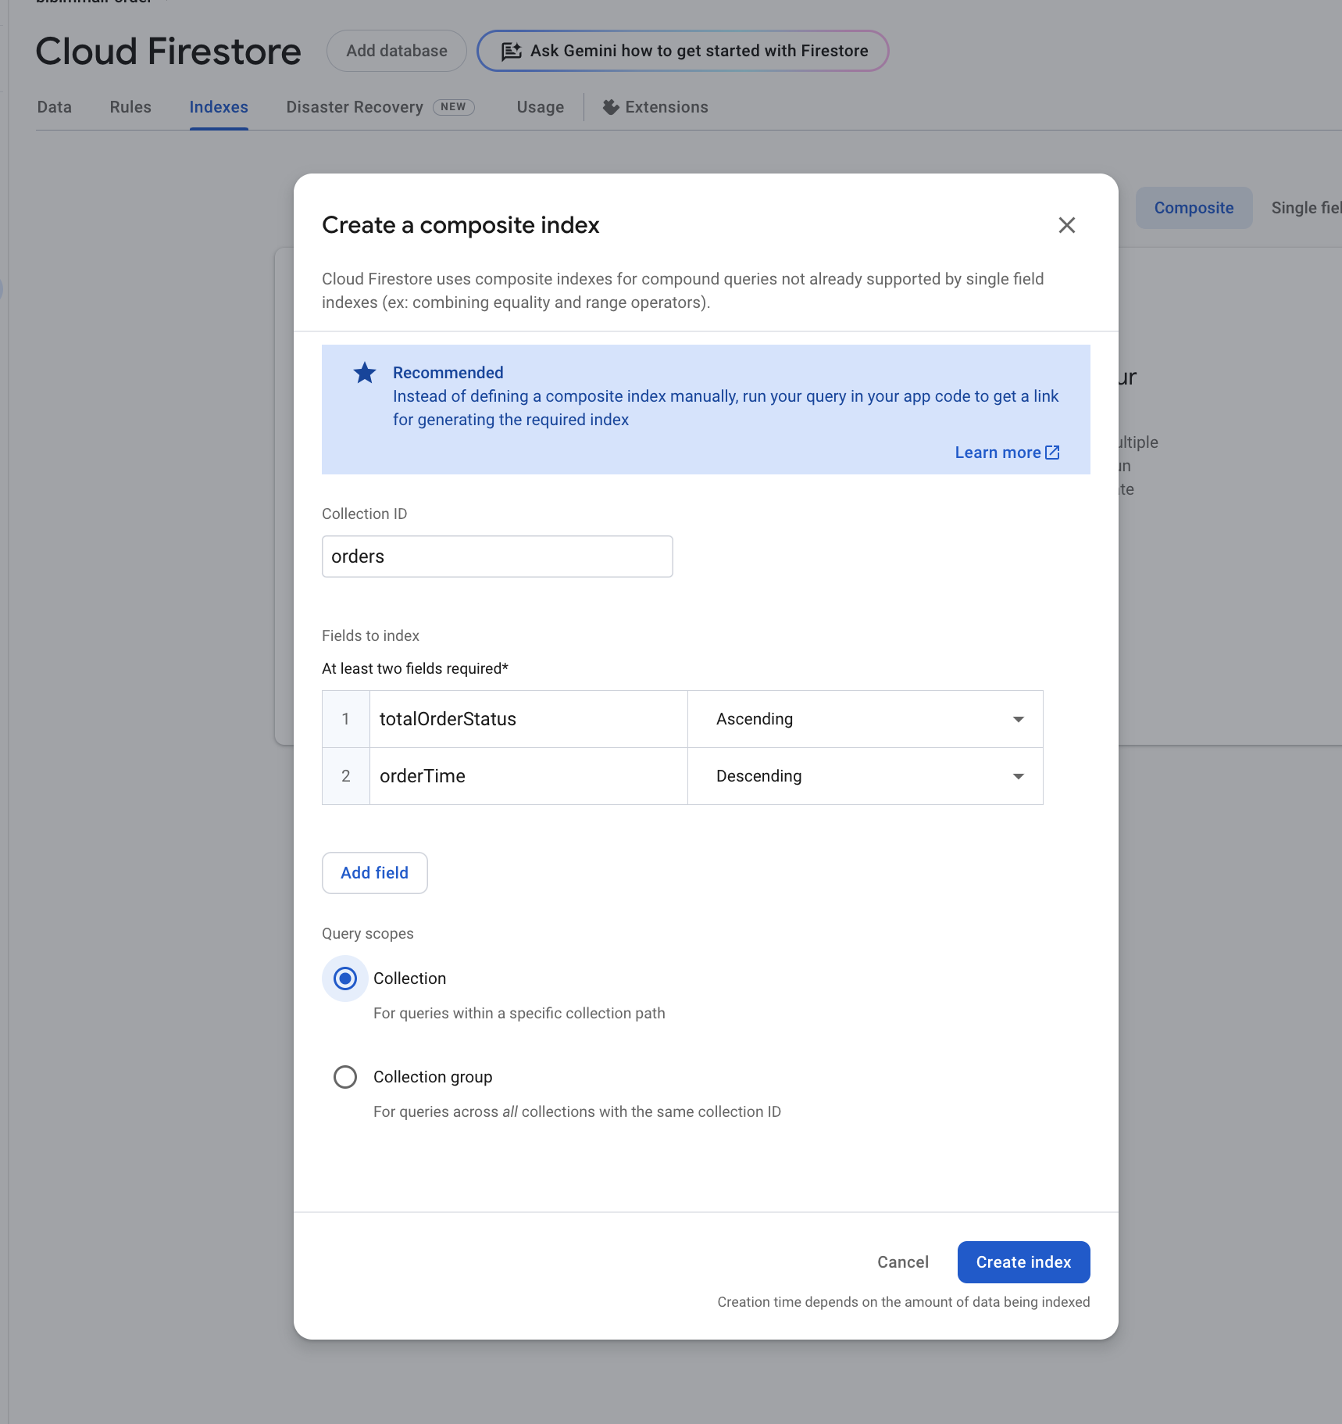The image size is (1342, 1424).
Task: Select the Collection query scope
Action: tap(345, 979)
